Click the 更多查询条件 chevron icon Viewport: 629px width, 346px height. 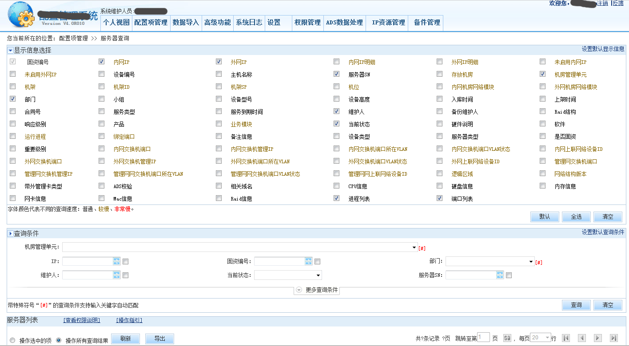(299, 290)
